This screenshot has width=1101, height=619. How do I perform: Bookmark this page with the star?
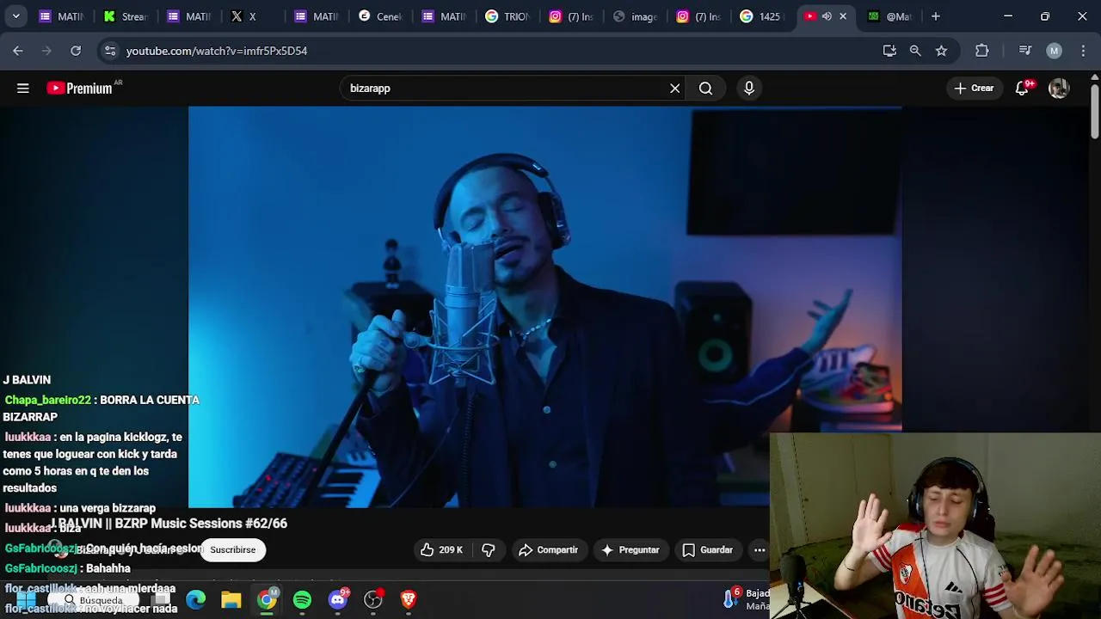(x=941, y=51)
